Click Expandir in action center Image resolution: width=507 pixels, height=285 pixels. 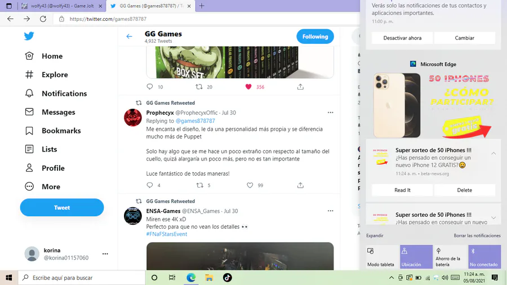pyautogui.click(x=375, y=235)
